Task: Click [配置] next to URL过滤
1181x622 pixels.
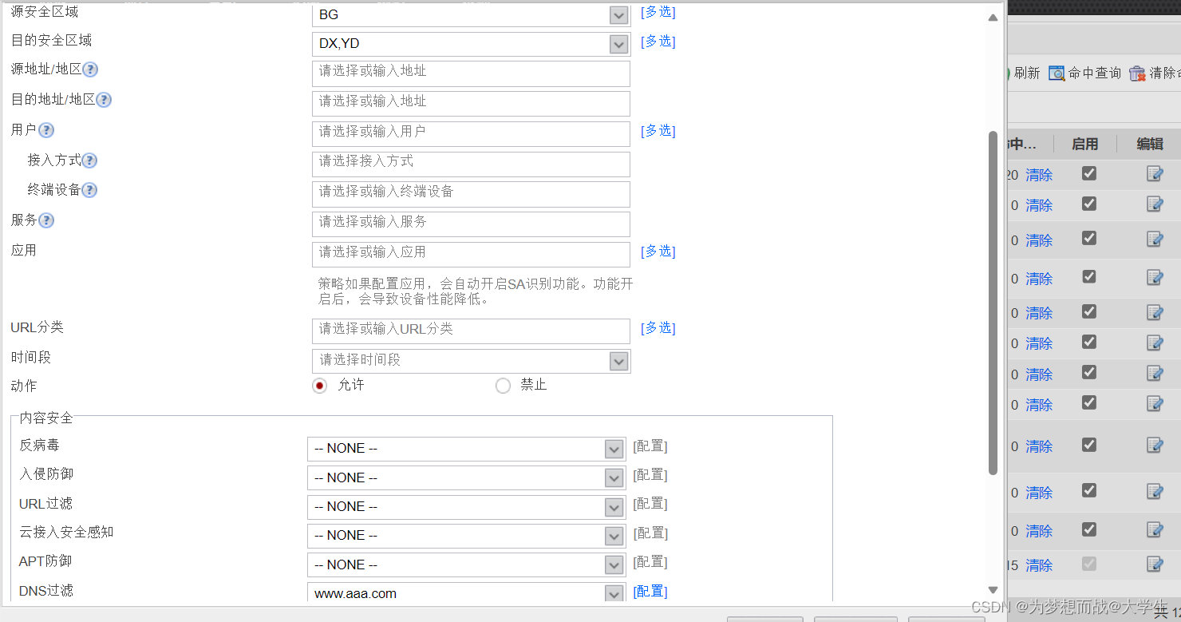Action: coord(650,504)
